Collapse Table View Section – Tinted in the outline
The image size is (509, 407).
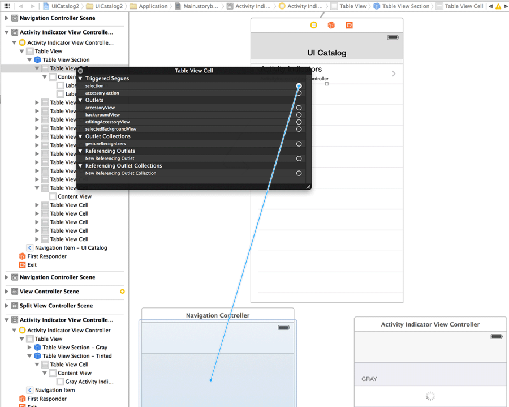(30, 355)
